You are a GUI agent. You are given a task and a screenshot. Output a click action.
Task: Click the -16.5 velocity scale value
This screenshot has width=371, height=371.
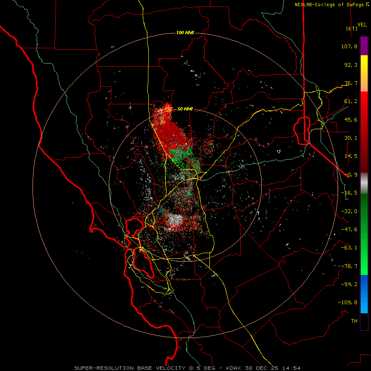[x=349, y=193]
